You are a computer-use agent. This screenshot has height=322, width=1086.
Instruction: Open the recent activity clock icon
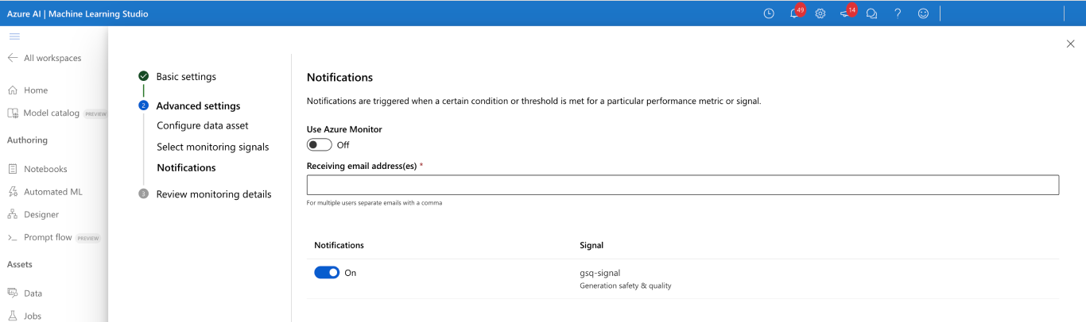coord(769,13)
